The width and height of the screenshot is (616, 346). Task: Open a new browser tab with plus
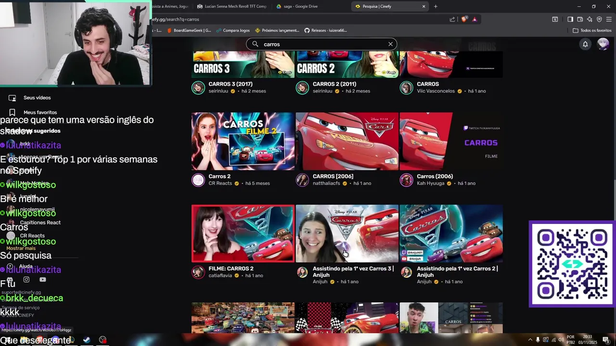[x=436, y=6]
